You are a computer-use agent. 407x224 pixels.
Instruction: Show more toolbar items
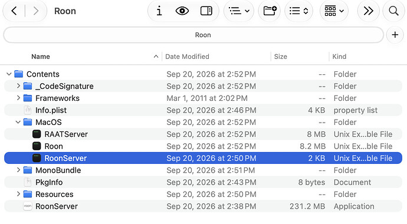[368, 11]
